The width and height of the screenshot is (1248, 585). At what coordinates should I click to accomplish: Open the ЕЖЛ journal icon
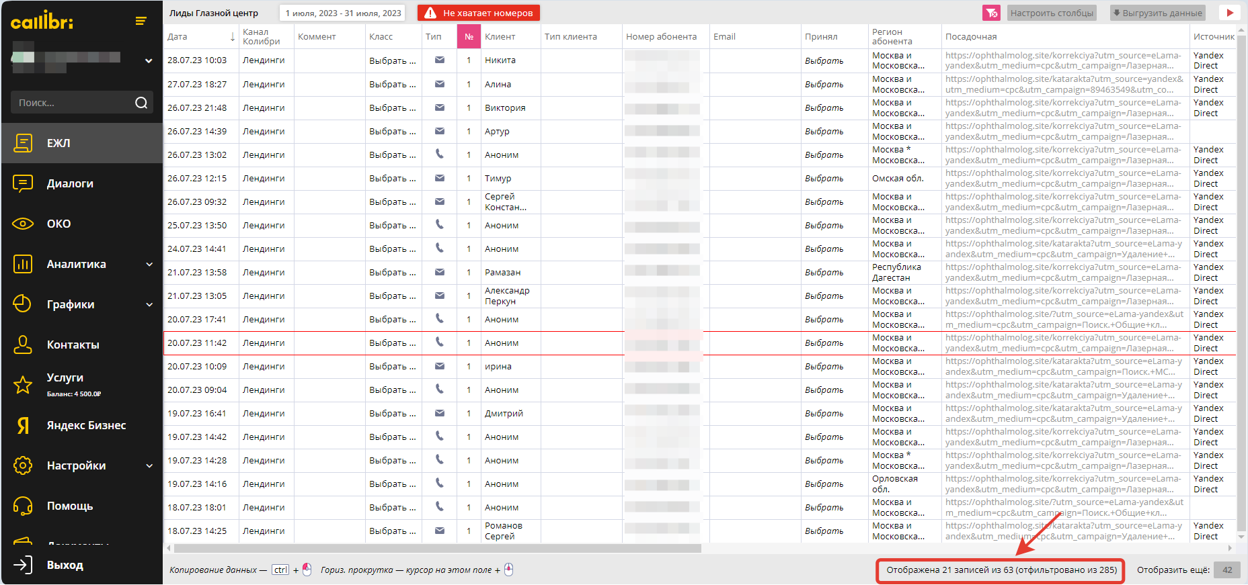(23, 143)
